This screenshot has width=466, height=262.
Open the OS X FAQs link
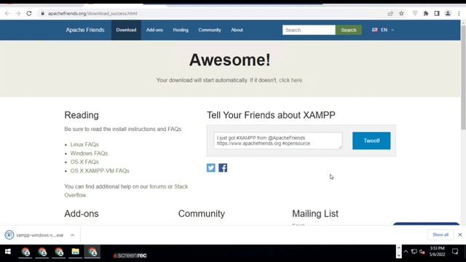[84, 162]
